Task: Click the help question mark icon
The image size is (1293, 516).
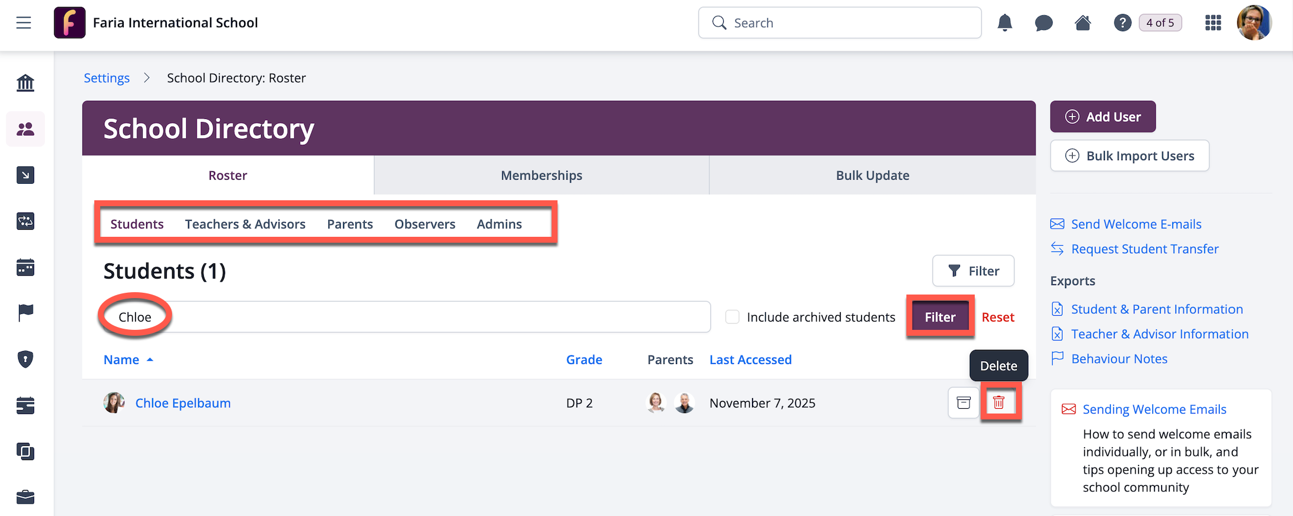Action: click(x=1122, y=23)
